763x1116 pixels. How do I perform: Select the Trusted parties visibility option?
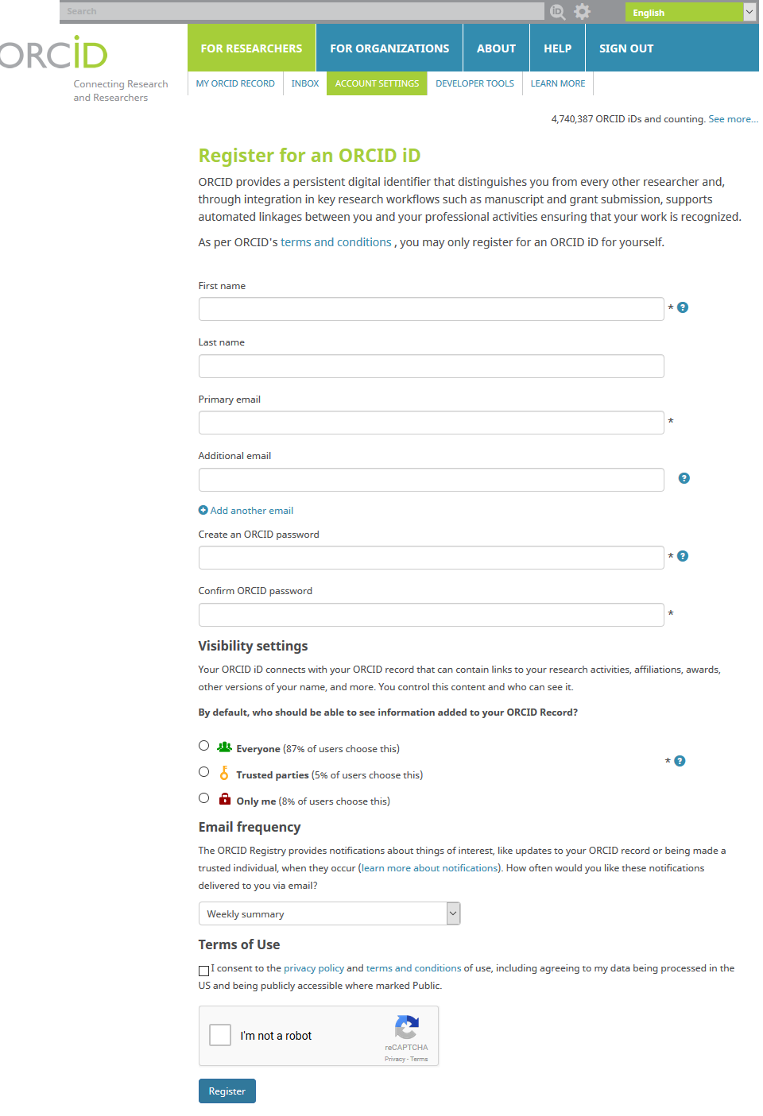[x=204, y=772]
